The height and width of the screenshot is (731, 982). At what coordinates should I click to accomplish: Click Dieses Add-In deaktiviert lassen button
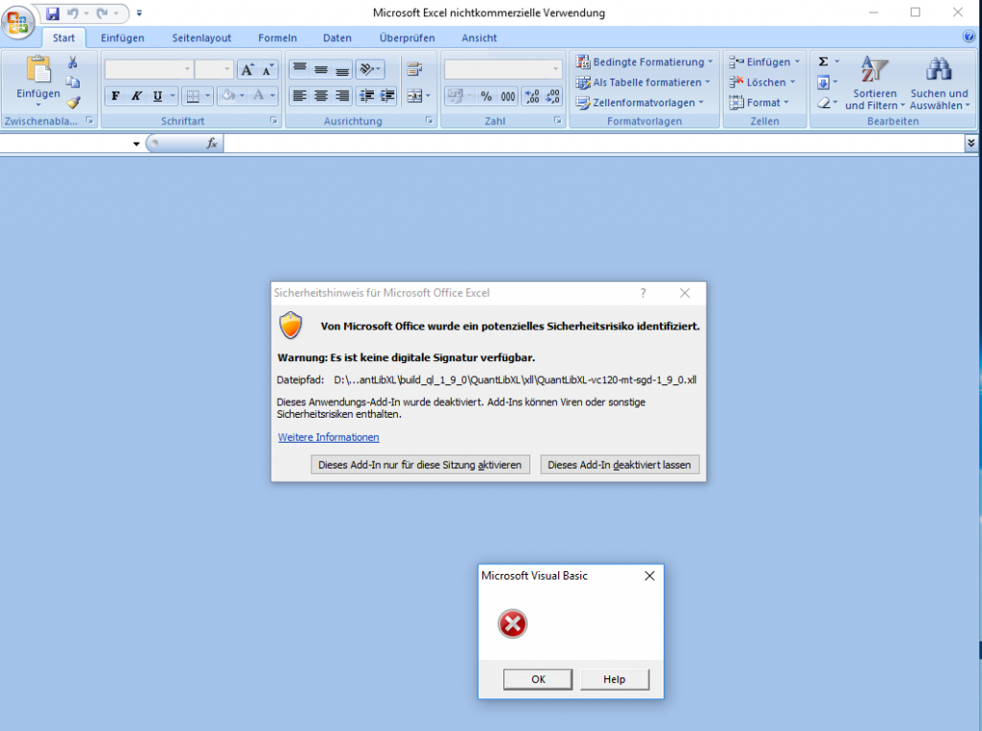click(620, 465)
